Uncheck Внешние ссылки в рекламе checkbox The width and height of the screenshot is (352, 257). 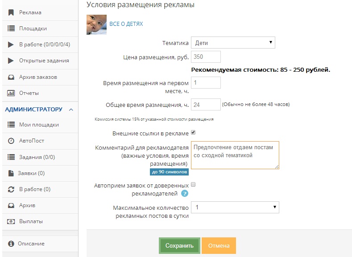point(193,132)
